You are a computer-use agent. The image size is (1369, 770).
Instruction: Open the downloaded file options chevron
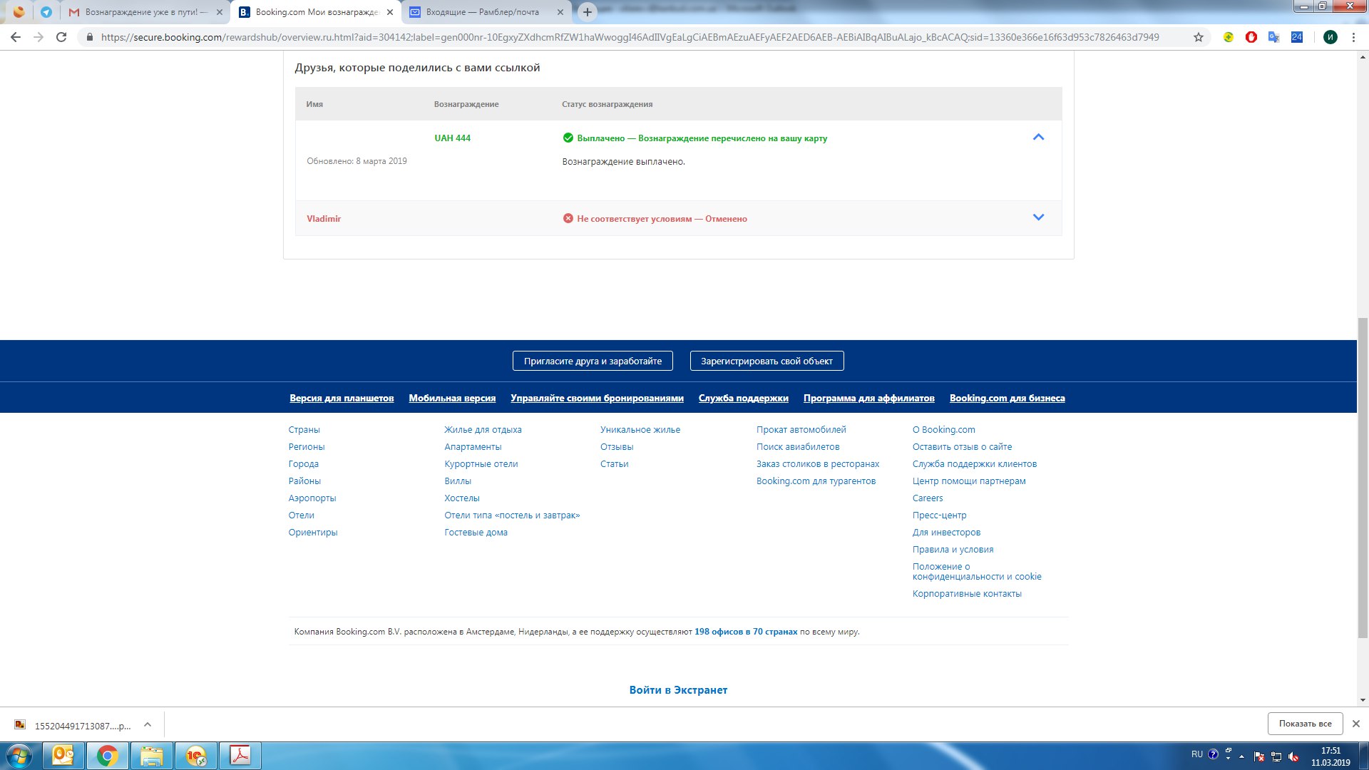[x=148, y=724]
